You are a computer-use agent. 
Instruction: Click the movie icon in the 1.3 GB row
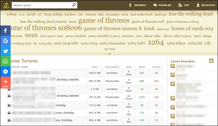[9, 89]
